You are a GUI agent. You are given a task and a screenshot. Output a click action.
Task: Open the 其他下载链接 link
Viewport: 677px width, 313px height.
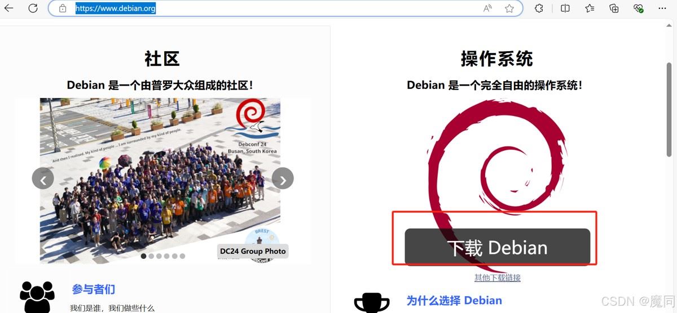[x=498, y=278]
